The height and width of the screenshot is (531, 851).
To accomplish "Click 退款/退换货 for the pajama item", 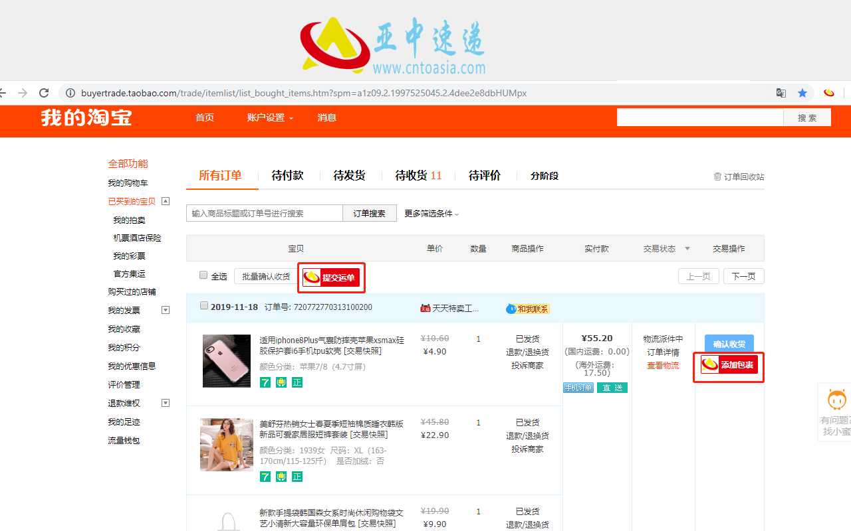I will (x=527, y=436).
